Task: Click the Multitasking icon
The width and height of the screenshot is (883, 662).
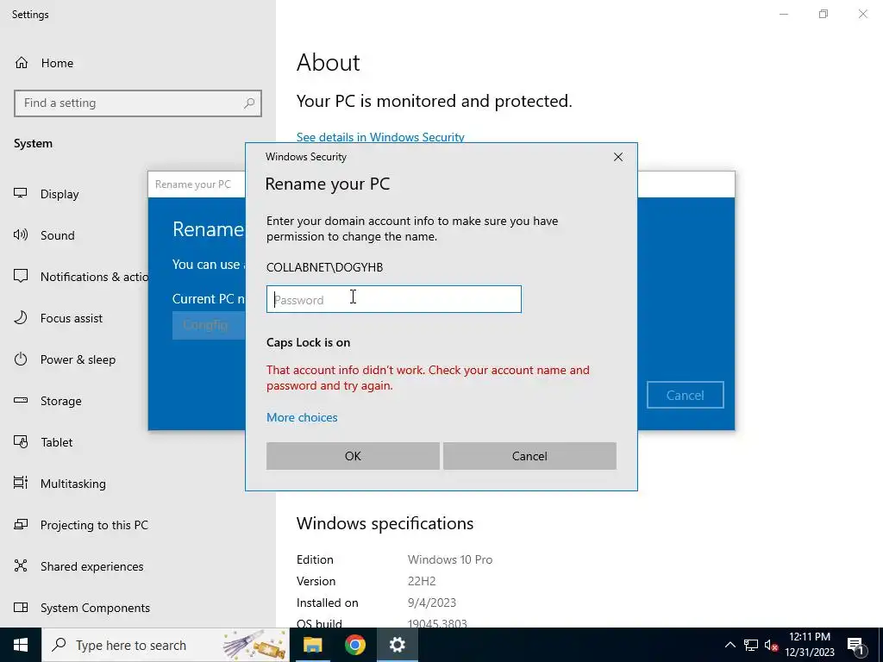Action: point(21,483)
